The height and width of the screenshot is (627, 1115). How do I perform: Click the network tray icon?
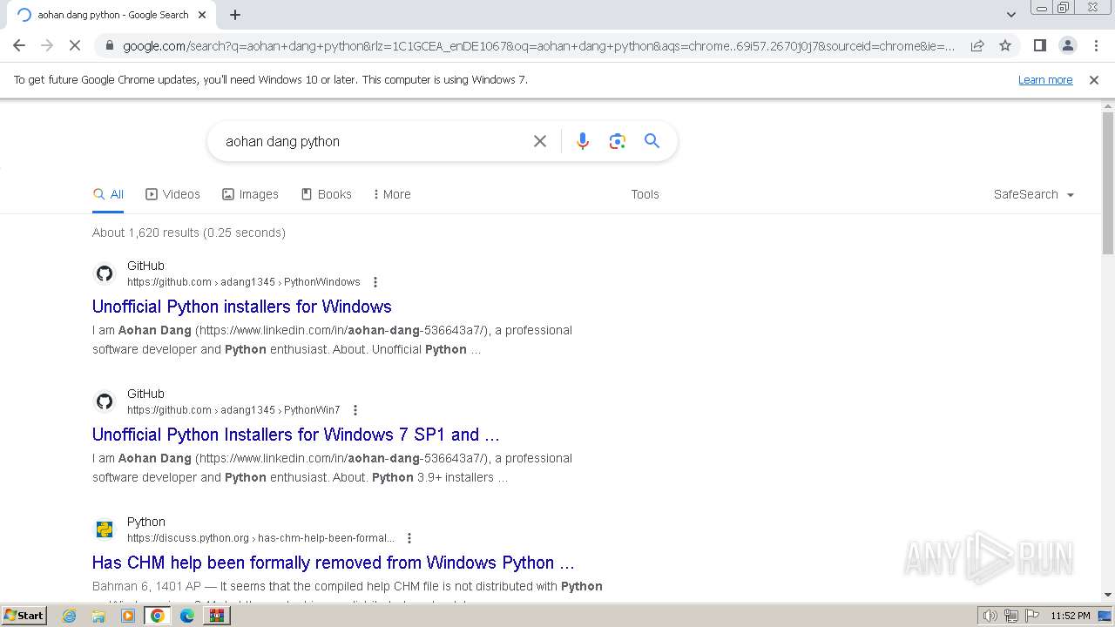(1011, 616)
